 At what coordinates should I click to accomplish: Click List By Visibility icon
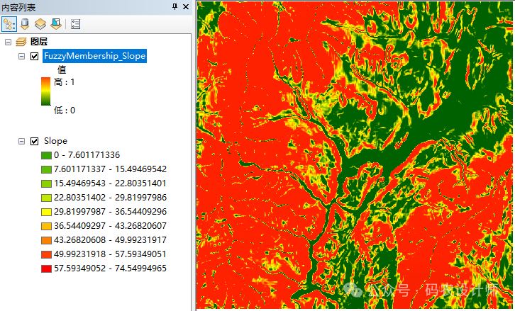pyautogui.click(x=40, y=23)
